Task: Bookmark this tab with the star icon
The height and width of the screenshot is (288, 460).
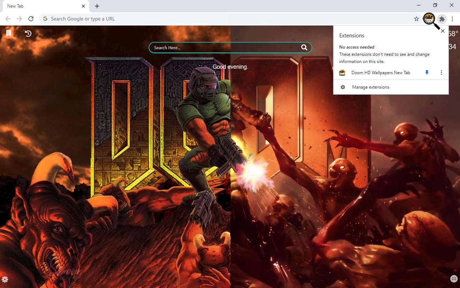Action: (x=417, y=19)
